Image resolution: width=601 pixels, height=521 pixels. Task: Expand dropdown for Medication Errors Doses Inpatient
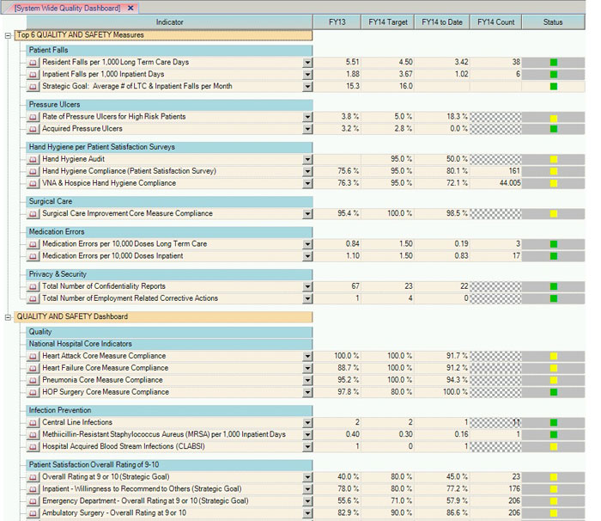(307, 256)
